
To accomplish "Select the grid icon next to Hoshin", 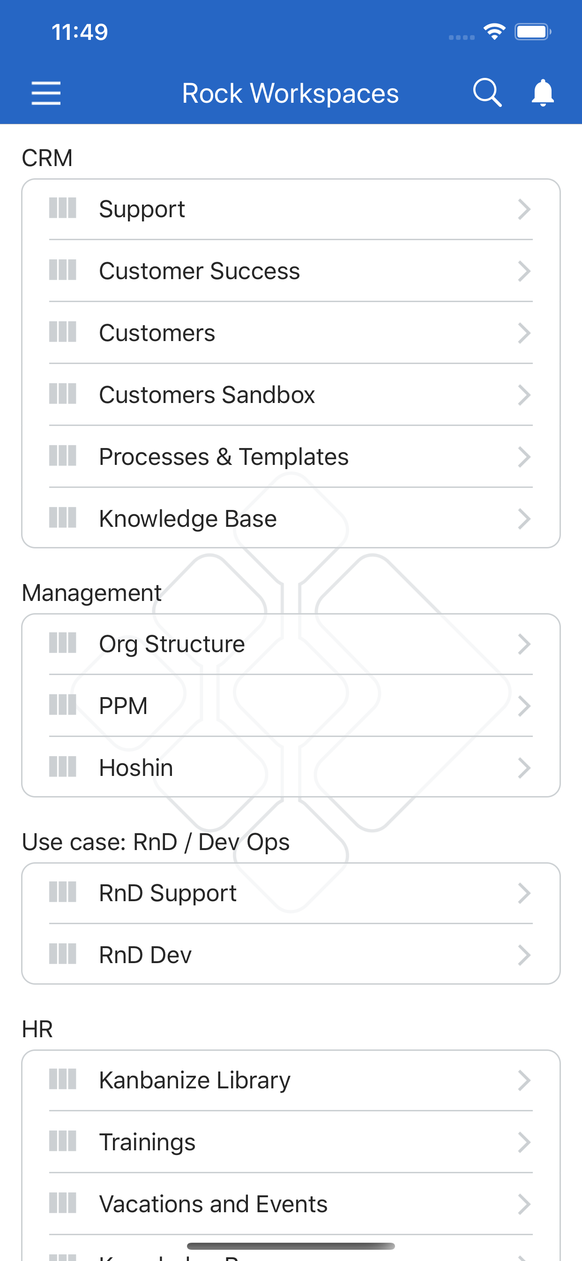I will (64, 767).
